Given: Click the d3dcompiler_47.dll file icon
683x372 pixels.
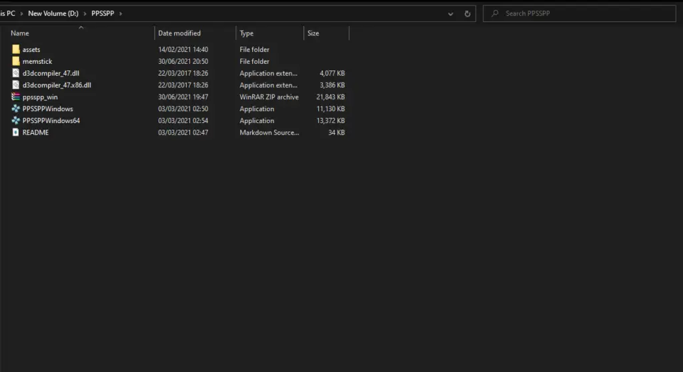Looking at the screenshot, I should point(16,73).
